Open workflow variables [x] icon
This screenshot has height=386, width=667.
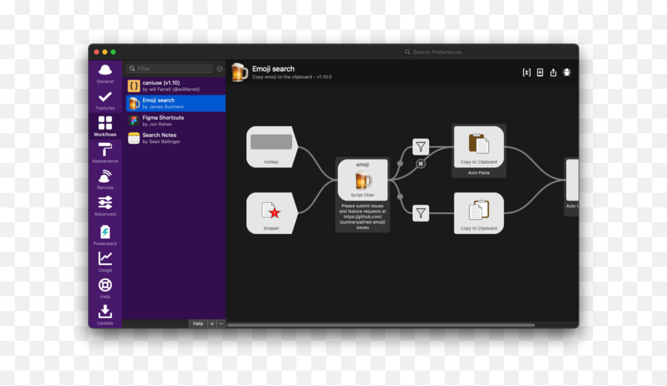pyautogui.click(x=526, y=73)
